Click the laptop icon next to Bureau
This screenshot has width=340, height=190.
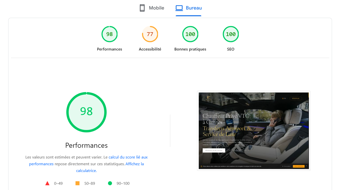point(179,8)
